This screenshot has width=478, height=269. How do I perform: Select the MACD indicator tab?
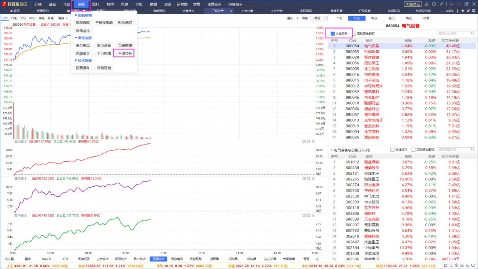pos(46,259)
